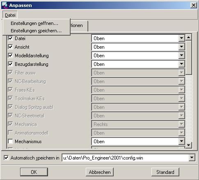The image size is (199, 180).
Task: Click the vertical scrollbar thumb
Action: click(x=189, y=58)
